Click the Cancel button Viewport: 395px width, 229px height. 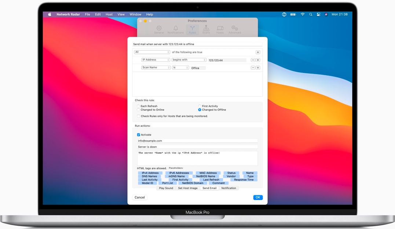(x=140, y=197)
